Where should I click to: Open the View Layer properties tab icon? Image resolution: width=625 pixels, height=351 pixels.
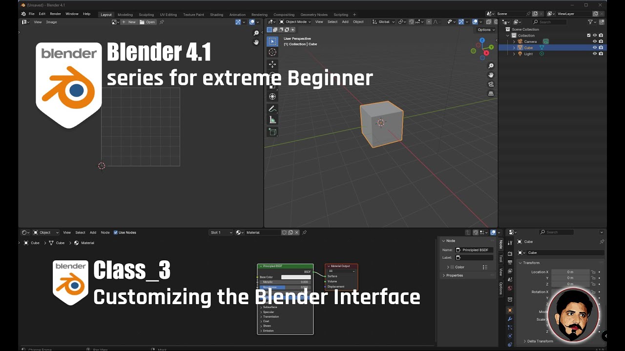coord(510,271)
